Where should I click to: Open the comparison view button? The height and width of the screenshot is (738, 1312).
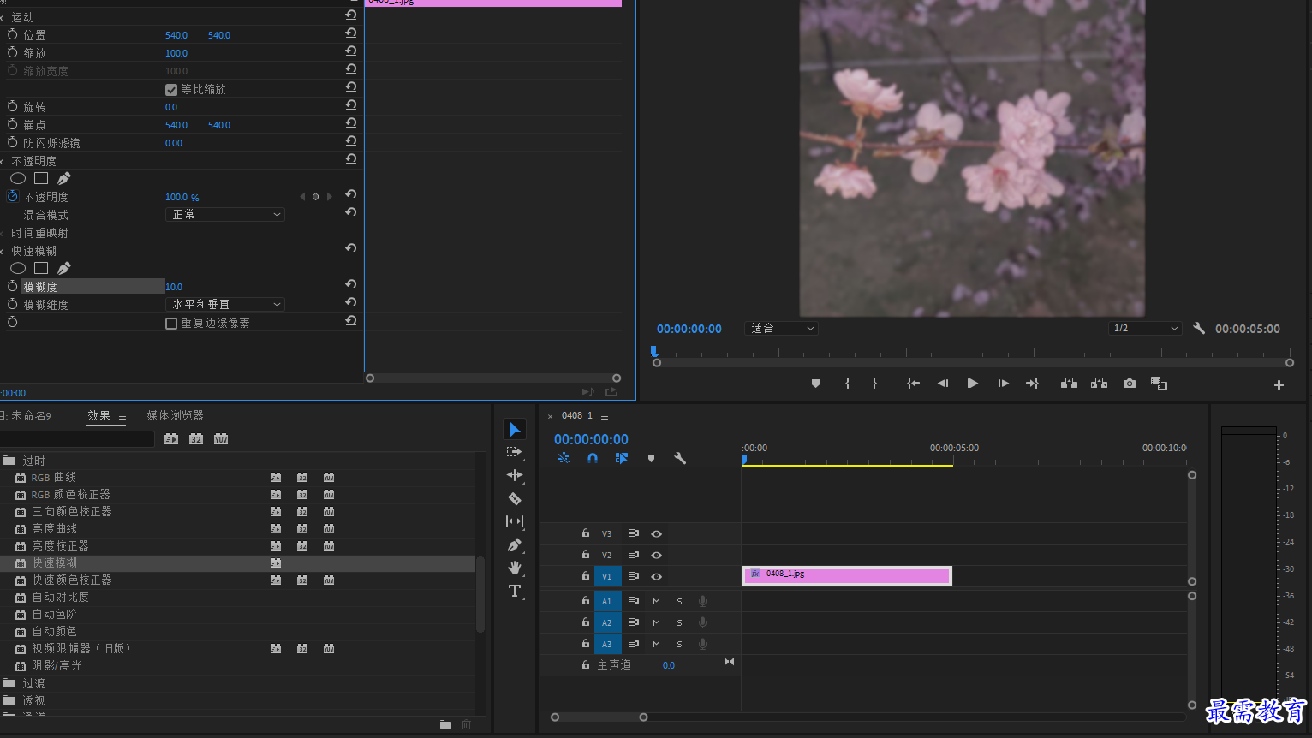pos(1159,384)
